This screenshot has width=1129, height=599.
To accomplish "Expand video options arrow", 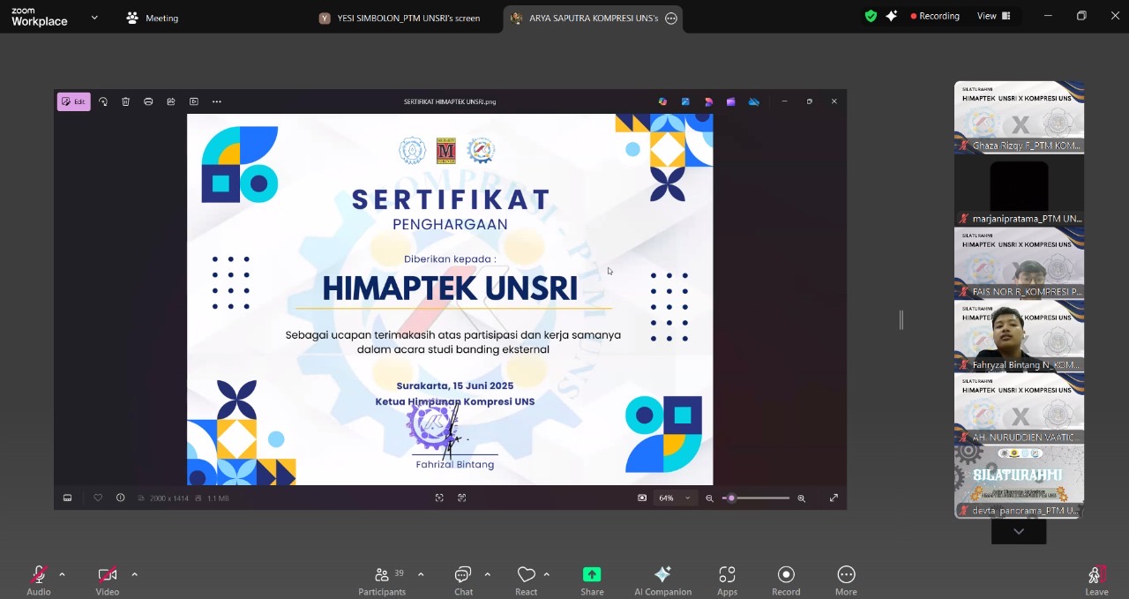I will click(x=134, y=574).
